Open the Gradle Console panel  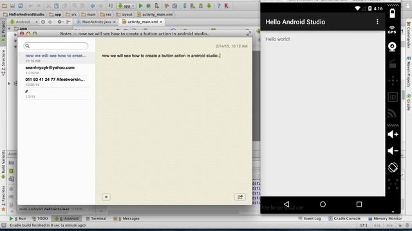tap(344, 218)
